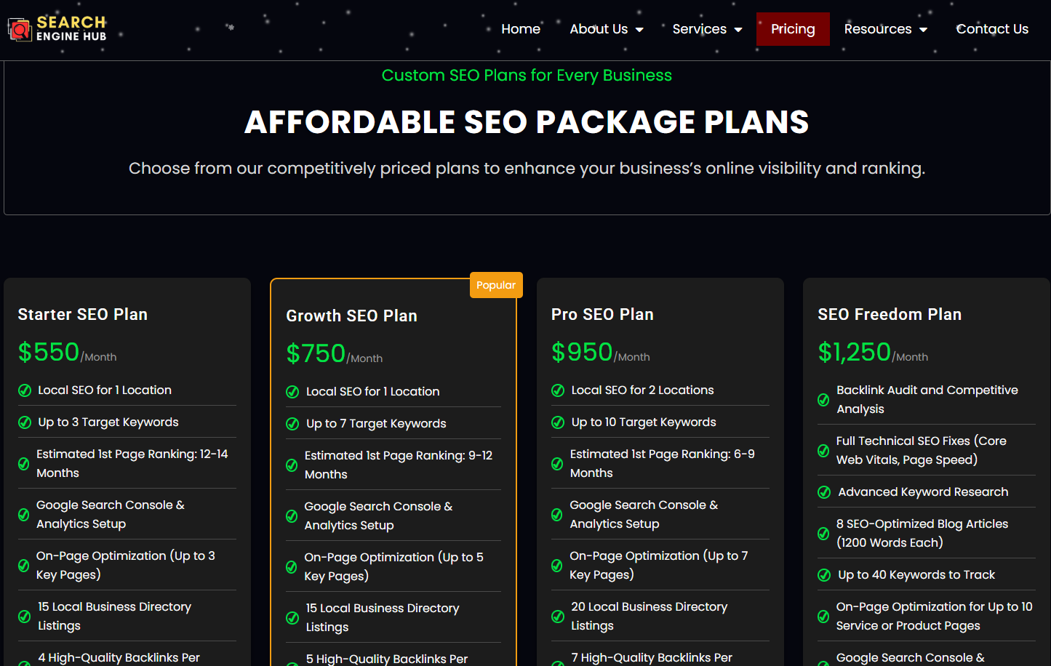Click checkmark beside Local SEO for 1 Location

coord(23,390)
